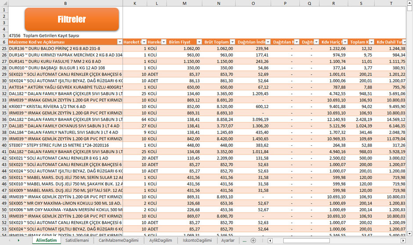The height and width of the screenshot is (245, 413).
Task: Open the CariMalzemeDagilimi sheet tab
Action: [119, 240]
